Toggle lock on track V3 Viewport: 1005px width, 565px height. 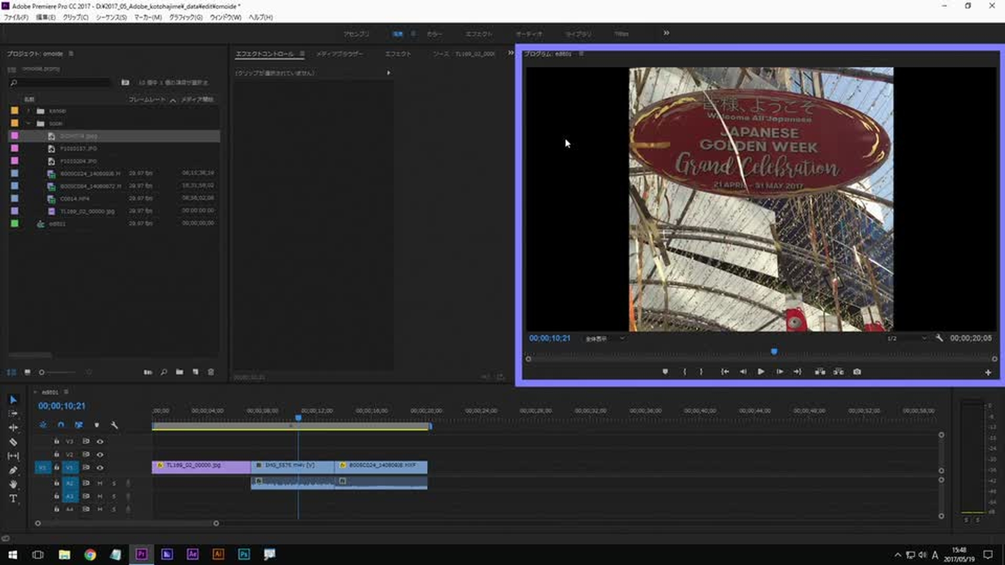(x=57, y=441)
